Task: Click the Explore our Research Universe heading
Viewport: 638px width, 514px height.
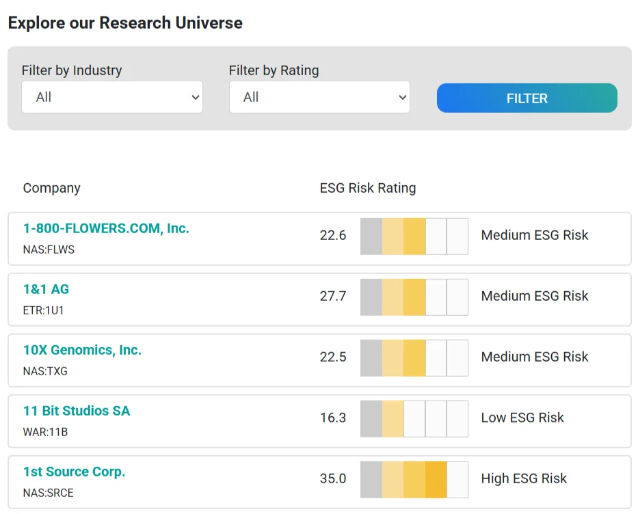Action: point(125,23)
